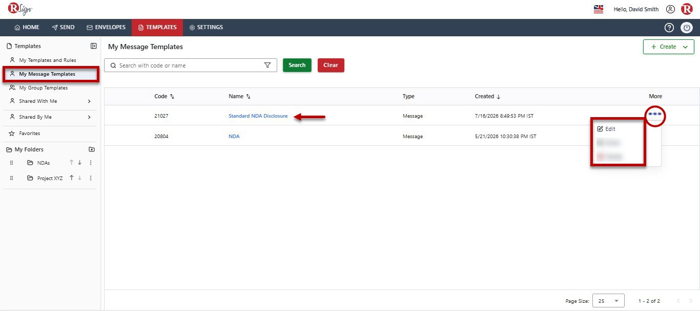Open filter icon in search box
The height and width of the screenshot is (311, 700).
267,65
